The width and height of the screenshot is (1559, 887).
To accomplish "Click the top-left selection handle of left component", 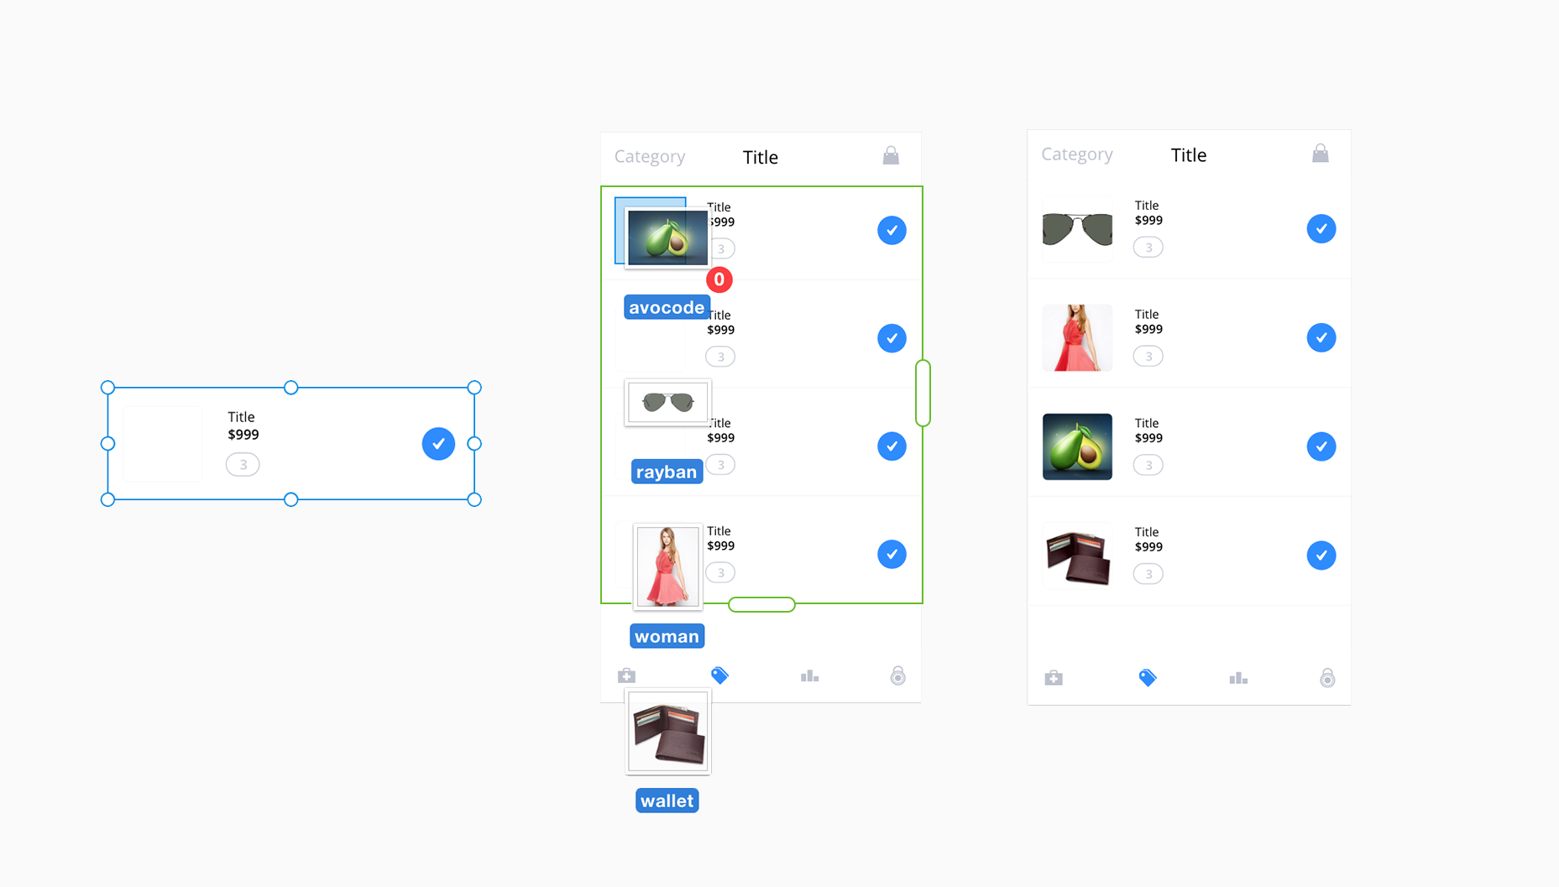I will pos(107,388).
